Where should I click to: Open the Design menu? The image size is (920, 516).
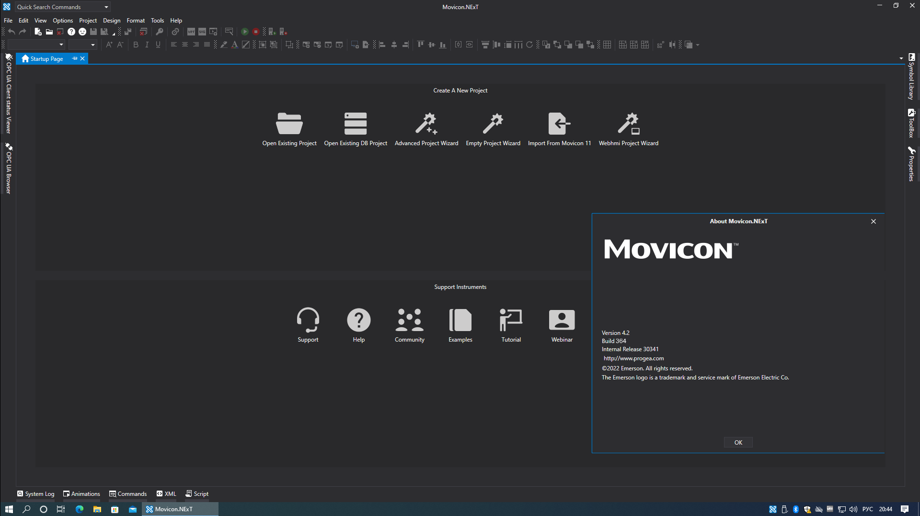click(x=112, y=21)
